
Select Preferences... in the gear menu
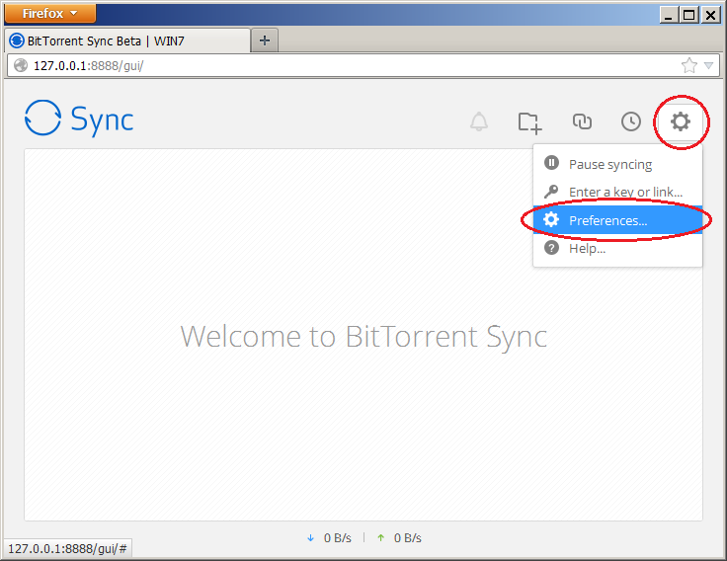607,220
